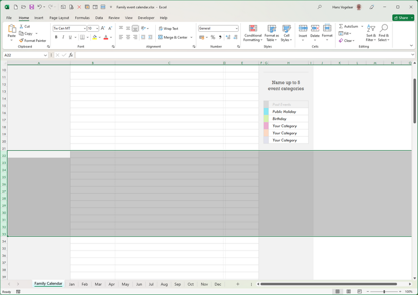Switch to Page Break Preview in status bar

point(359,291)
